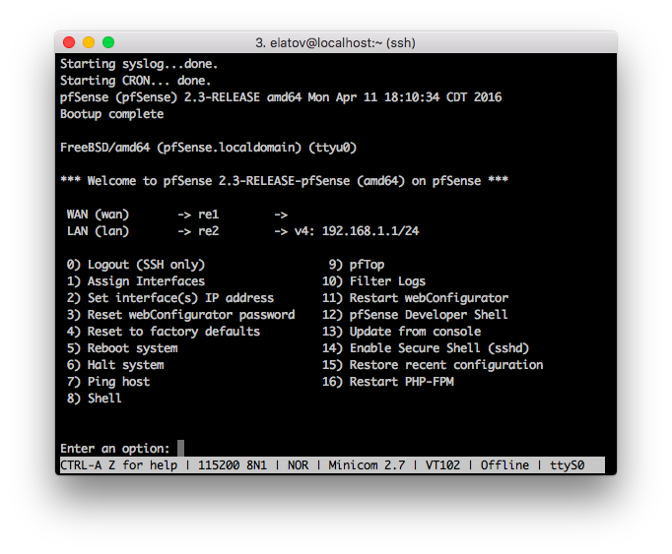Screen dimensions: 672x554
Task: Click 'VT102' terminal type in status bar
Action: [442, 465]
